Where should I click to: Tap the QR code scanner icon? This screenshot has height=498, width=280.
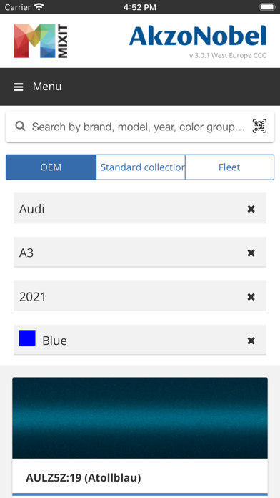[x=259, y=126]
